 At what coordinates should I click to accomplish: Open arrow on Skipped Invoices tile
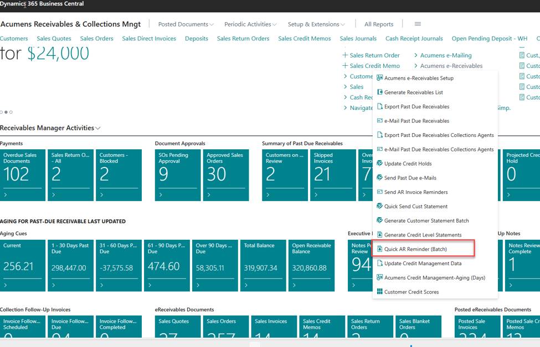tap(316, 195)
